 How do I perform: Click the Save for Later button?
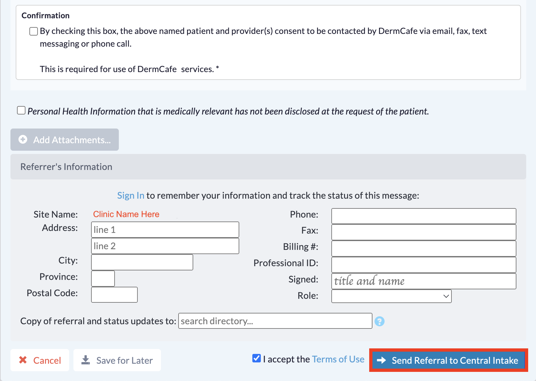[117, 360]
